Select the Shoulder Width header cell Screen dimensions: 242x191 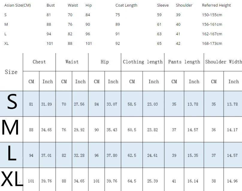pyautogui.click(x=223, y=62)
